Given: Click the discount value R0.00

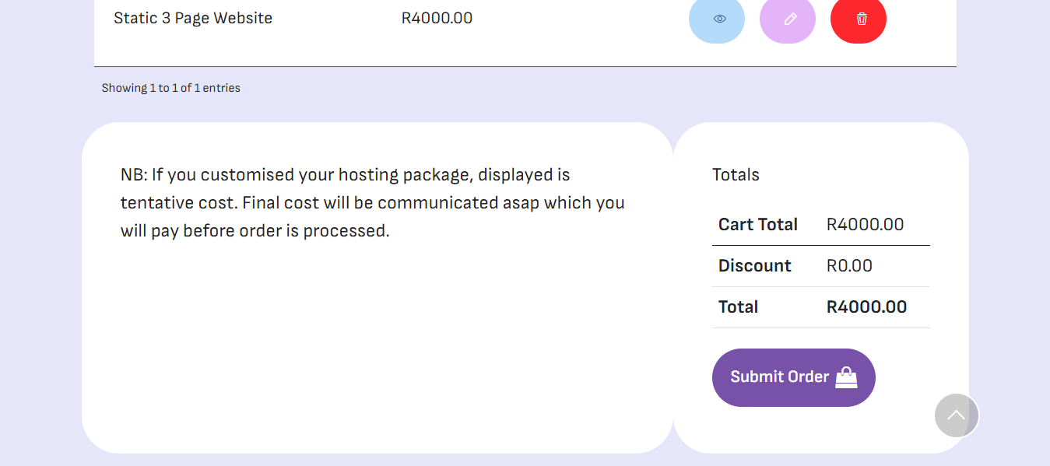Looking at the screenshot, I should [x=849, y=266].
